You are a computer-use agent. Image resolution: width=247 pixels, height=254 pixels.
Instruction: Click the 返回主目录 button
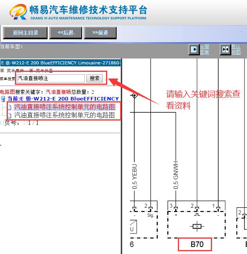25,33
